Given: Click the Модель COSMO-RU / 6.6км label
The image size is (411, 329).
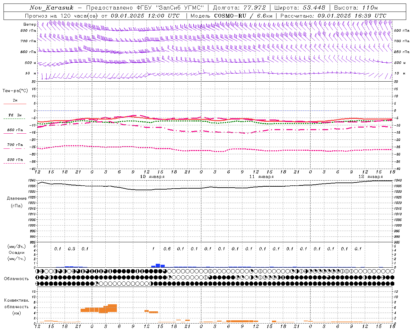Looking at the screenshot, I should pos(231,16).
